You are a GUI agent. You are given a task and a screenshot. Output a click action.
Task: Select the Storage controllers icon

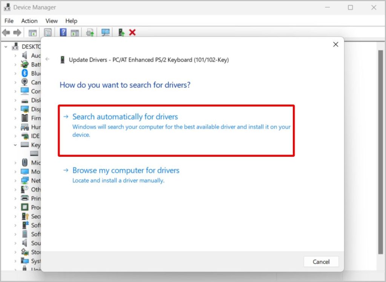(25, 252)
